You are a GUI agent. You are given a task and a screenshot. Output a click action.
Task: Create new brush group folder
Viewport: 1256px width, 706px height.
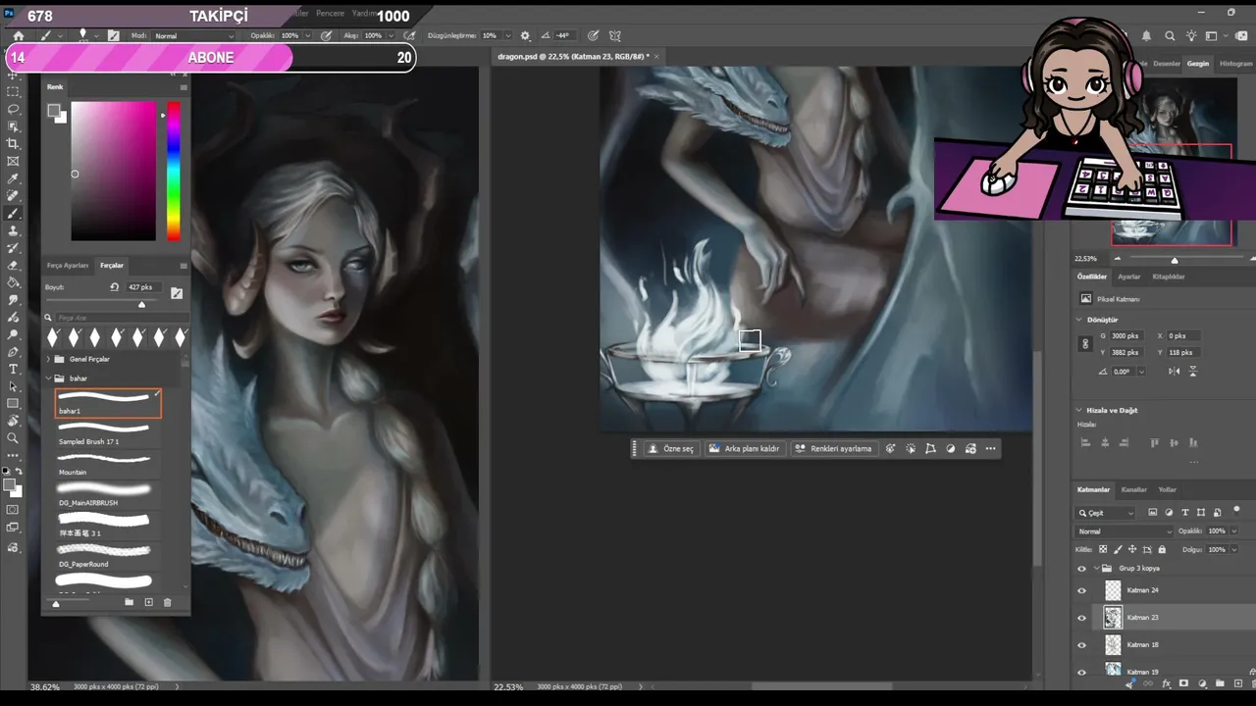129,602
